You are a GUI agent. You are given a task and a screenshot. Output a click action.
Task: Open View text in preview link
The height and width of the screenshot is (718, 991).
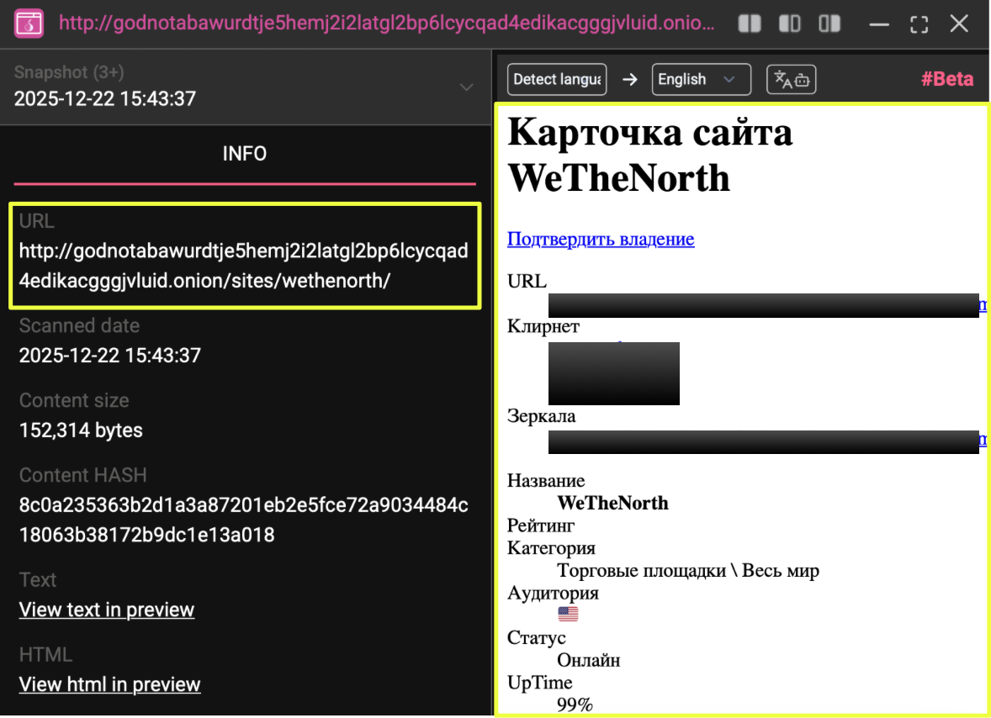107,610
